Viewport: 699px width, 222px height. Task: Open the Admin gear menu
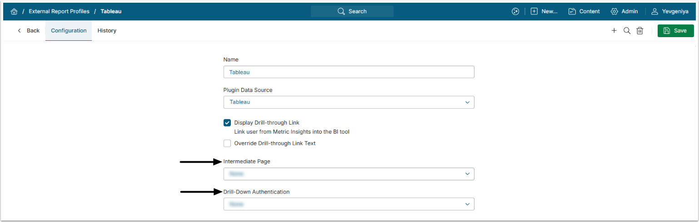coord(624,11)
